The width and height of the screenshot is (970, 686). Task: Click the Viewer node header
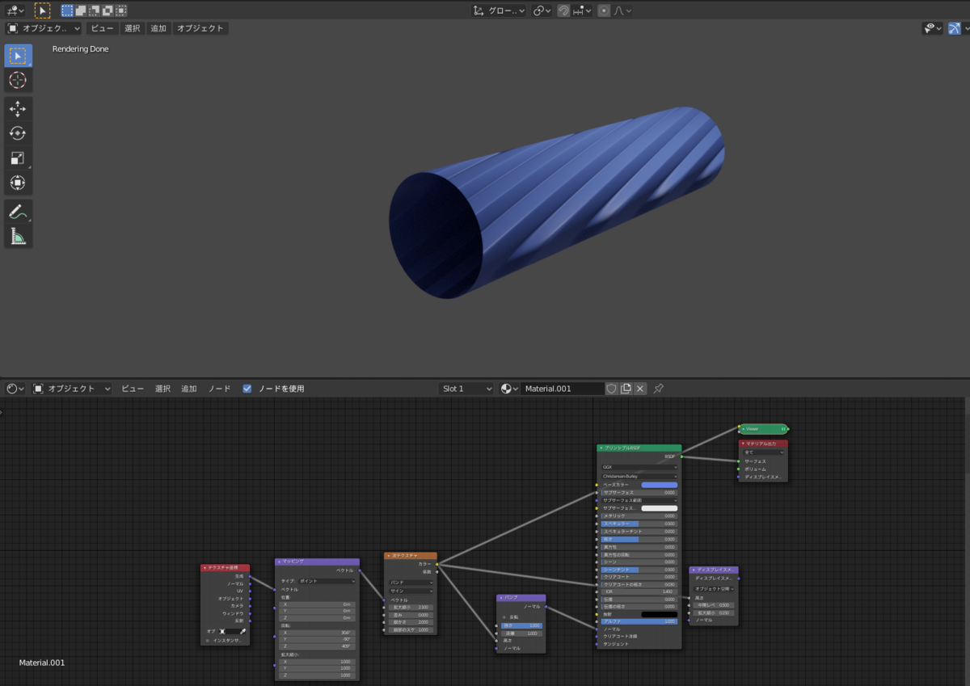pyautogui.click(x=762, y=429)
